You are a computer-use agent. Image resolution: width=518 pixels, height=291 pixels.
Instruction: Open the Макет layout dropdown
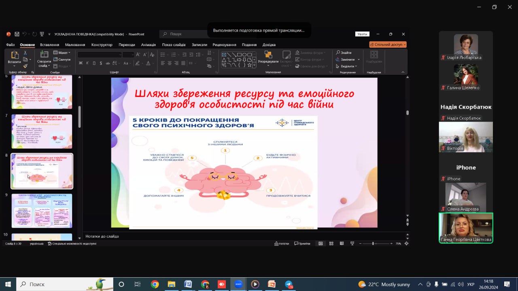click(x=62, y=53)
